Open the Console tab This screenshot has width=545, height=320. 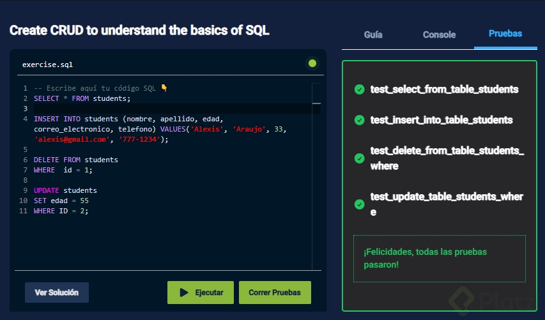point(439,34)
